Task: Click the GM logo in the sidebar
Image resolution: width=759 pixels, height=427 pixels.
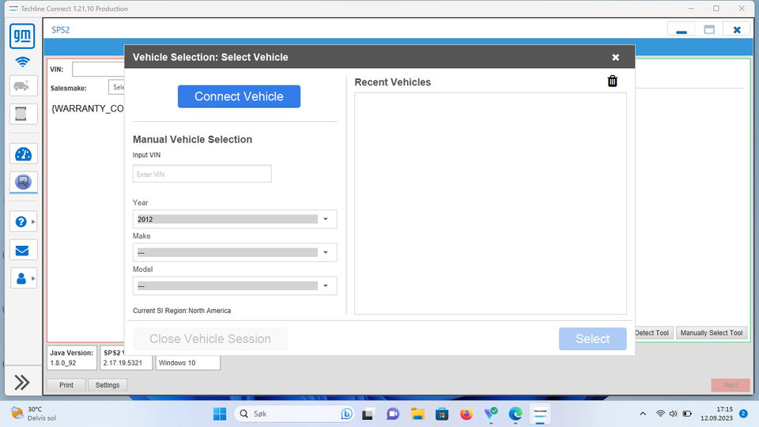Action: [x=22, y=36]
